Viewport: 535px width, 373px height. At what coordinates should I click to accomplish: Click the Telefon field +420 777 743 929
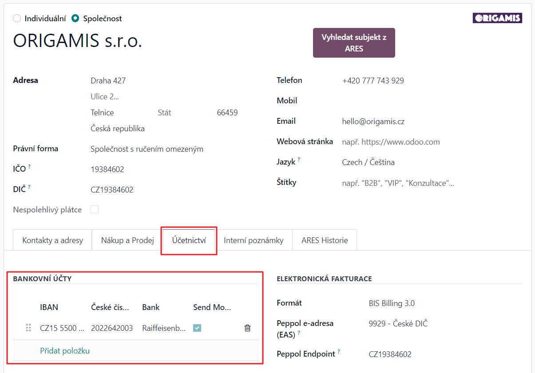(373, 81)
